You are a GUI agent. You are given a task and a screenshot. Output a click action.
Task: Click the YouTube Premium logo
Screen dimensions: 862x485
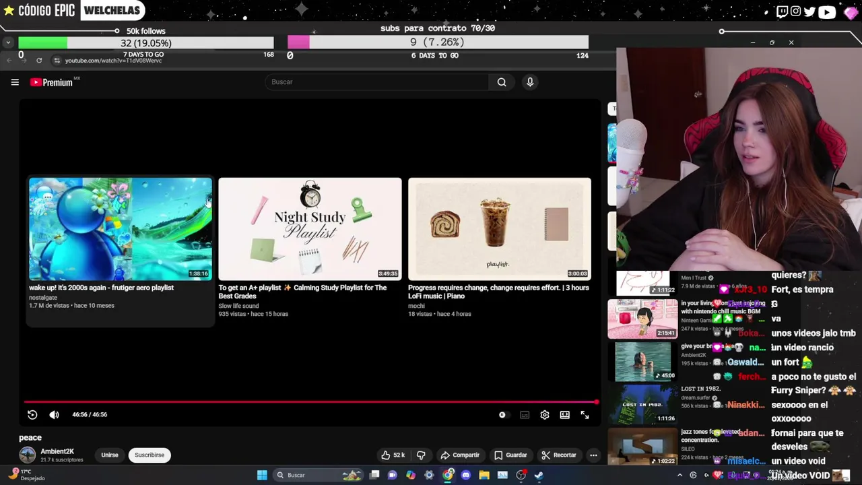(x=52, y=82)
